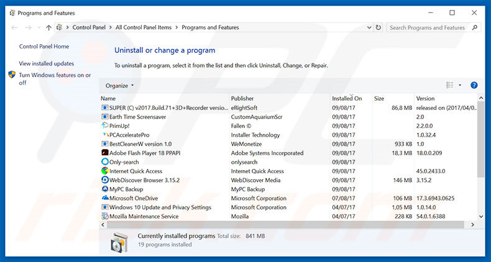Click inside Search Programs and Features box
Image resolution: width=491 pixels, height=262 pixels.
[427, 27]
